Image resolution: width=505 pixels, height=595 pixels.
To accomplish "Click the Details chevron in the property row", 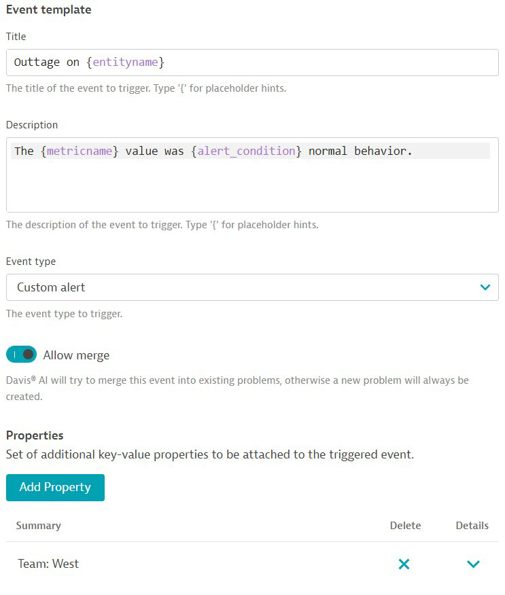I will [473, 564].
